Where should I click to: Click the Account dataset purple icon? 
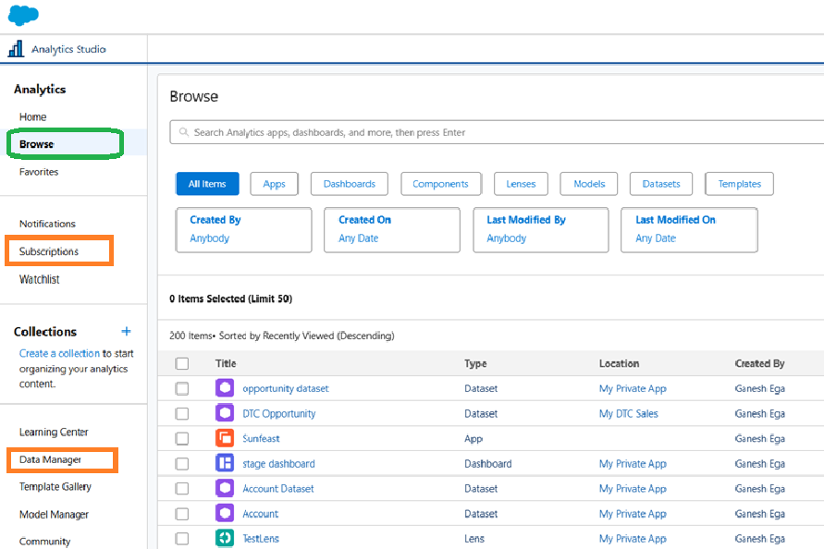tap(225, 514)
